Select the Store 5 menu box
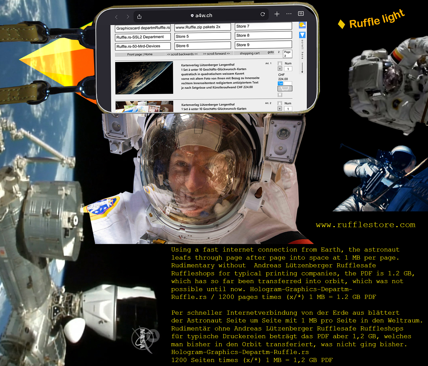 pyautogui.click(x=202, y=36)
